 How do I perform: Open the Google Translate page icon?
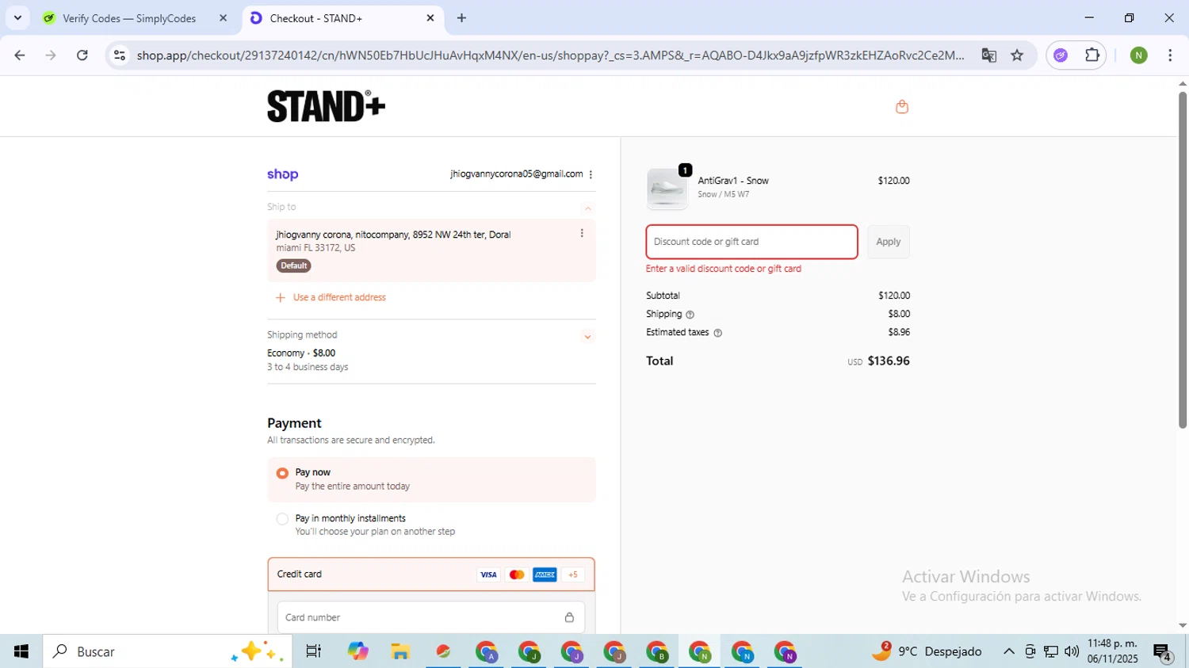pos(988,55)
